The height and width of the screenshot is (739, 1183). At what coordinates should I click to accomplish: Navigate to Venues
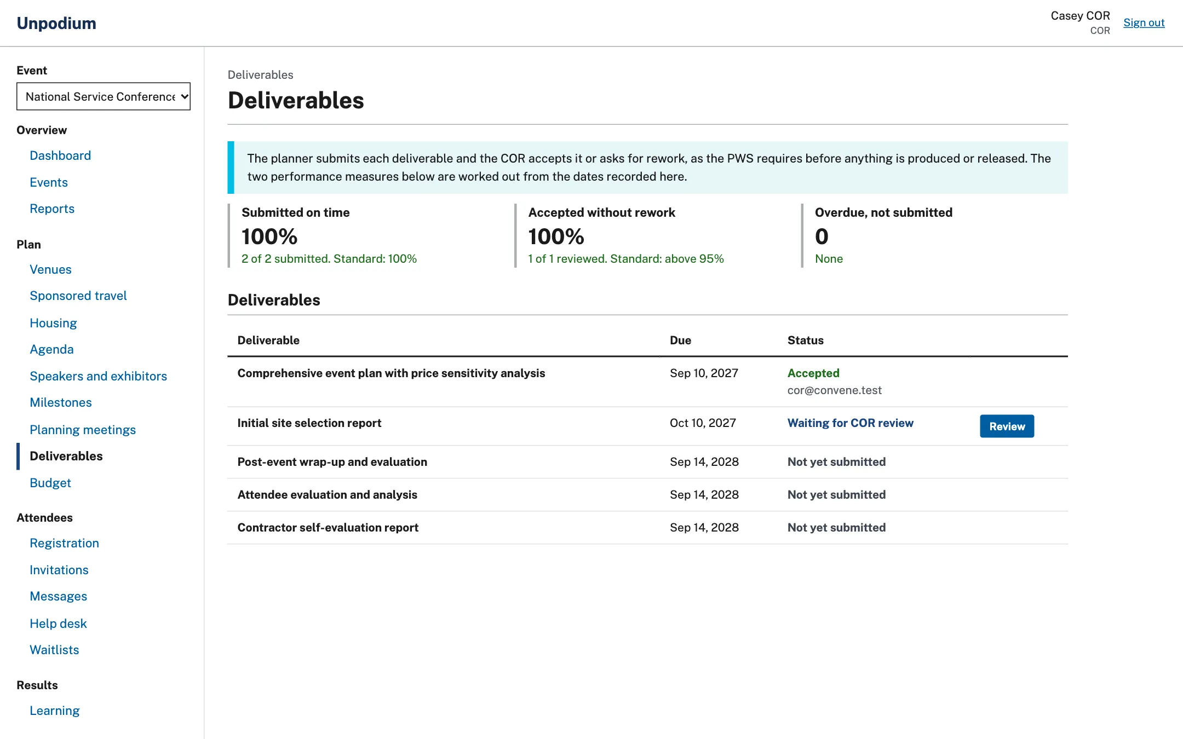50,269
